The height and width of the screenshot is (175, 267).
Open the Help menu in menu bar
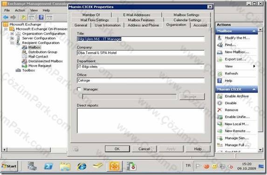(x=46, y=10)
